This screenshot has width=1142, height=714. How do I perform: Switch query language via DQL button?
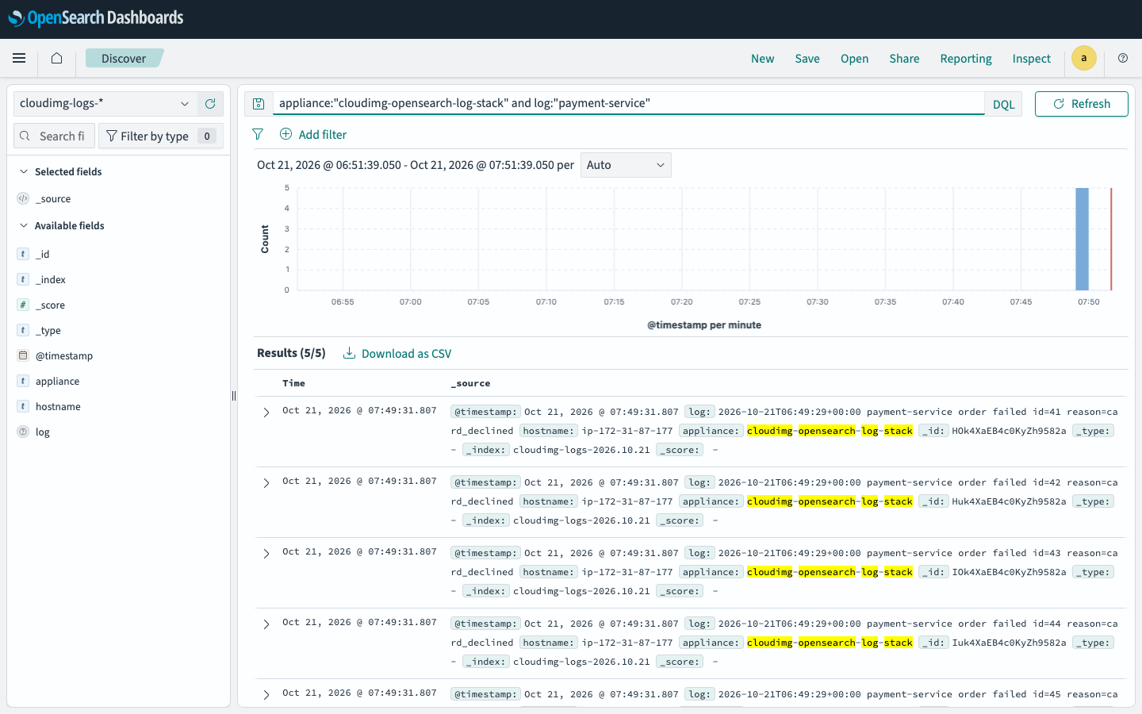point(1003,104)
